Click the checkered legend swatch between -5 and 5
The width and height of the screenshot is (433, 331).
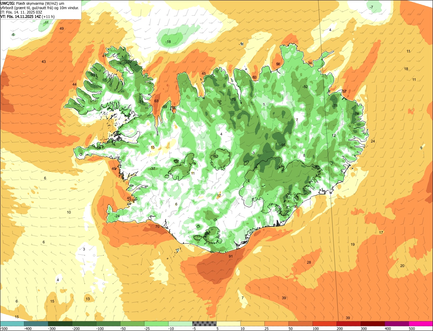pyautogui.click(x=204, y=324)
